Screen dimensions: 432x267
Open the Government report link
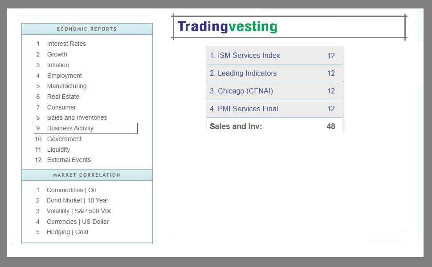pyautogui.click(x=64, y=139)
